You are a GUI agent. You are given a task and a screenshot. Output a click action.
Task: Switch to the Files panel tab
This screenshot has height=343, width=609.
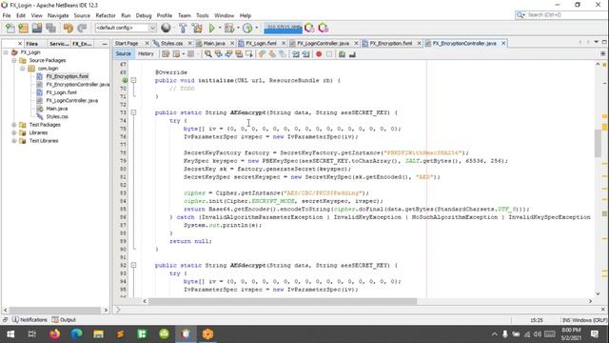pos(32,44)
